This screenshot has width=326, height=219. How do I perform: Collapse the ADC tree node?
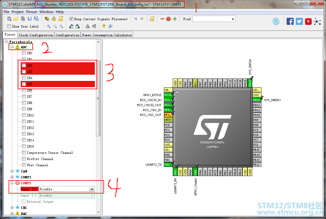click(x=12, y=47)
